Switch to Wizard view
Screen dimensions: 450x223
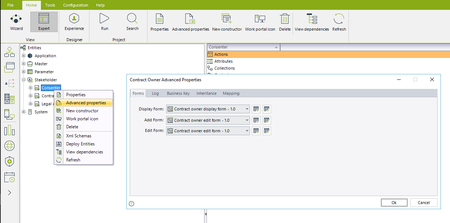[16, 22]
